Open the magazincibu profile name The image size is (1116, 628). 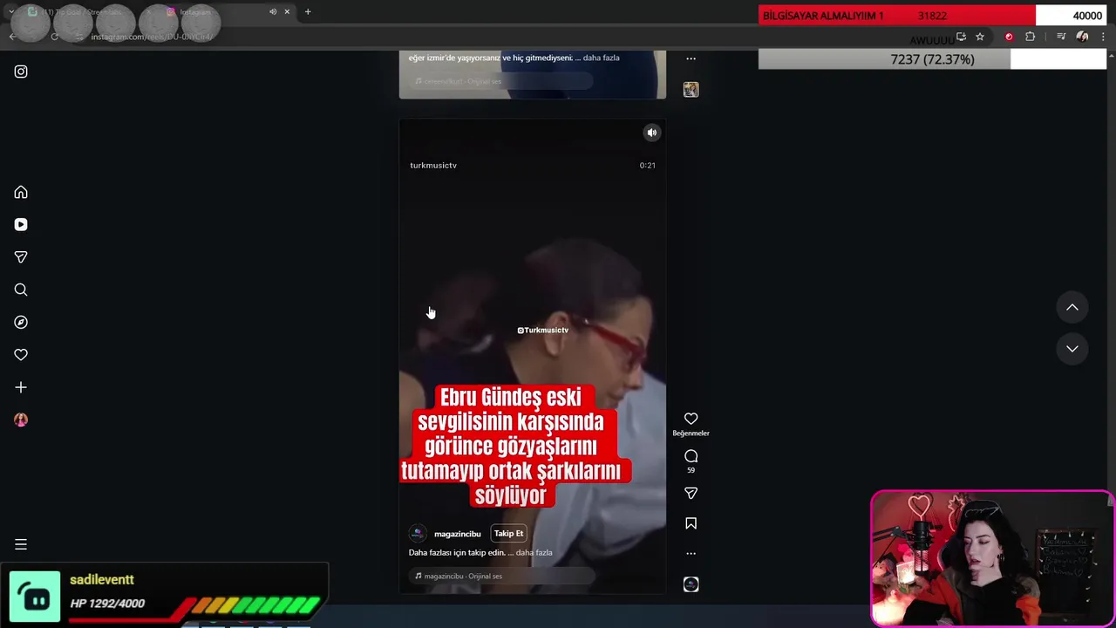click(458, 534)
